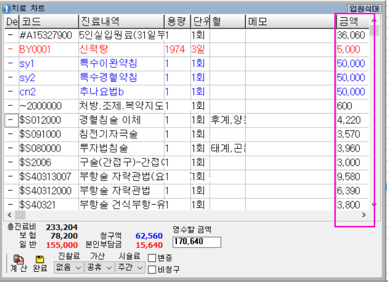Click the 완료 save disk icon
Screen dimensions: 388x282
tap(40, 259)
